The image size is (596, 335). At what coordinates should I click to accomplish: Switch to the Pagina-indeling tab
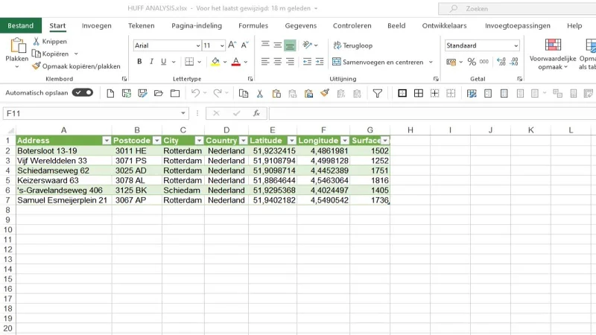(197, 25)
